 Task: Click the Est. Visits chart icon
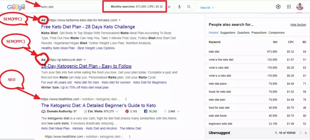coord(85,111)
